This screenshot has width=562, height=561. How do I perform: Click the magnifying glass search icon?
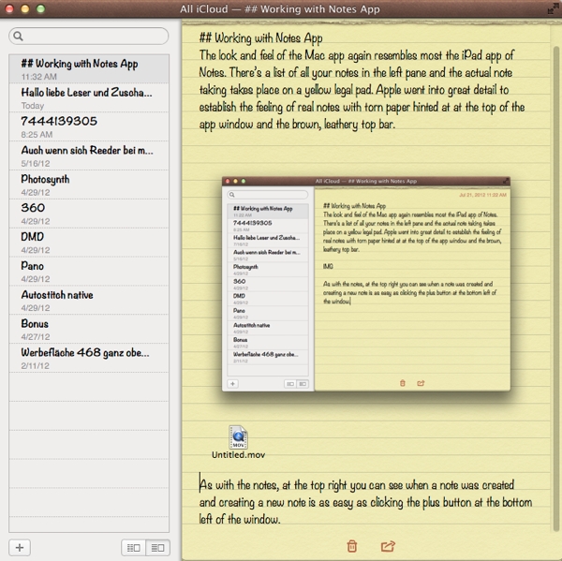tap(18, 36)
